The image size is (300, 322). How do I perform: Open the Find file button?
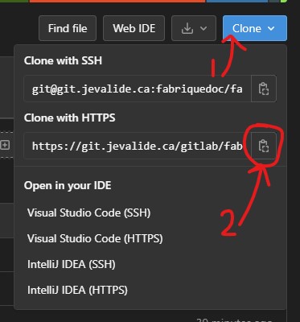[x=68, y=28]
